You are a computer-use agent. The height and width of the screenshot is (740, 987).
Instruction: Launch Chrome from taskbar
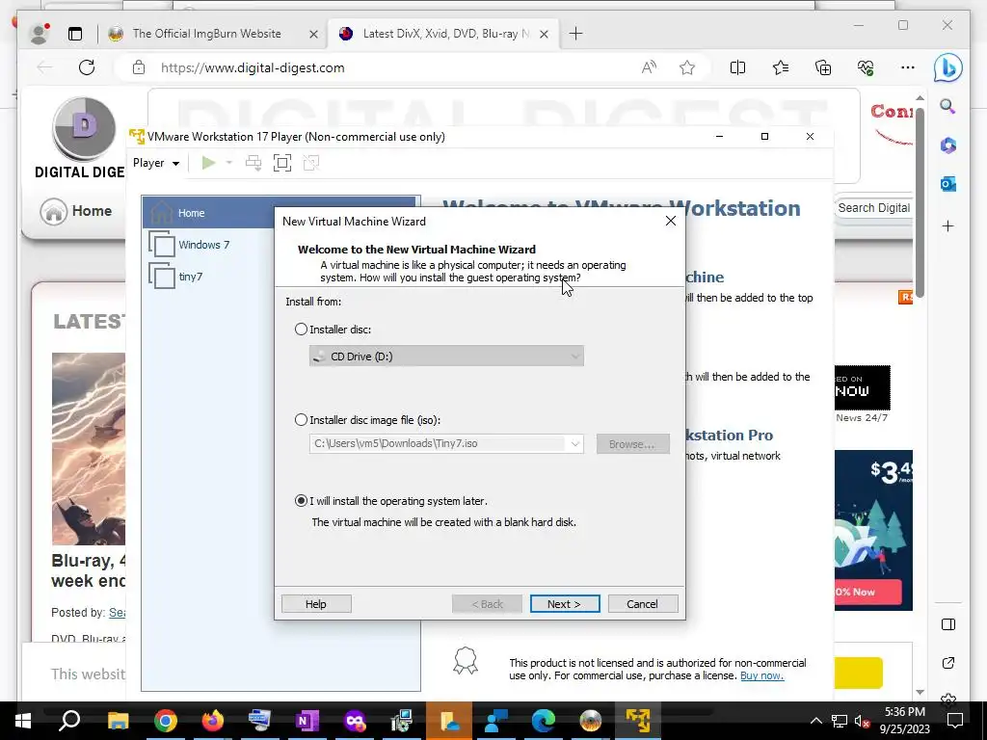click(165, 721)
